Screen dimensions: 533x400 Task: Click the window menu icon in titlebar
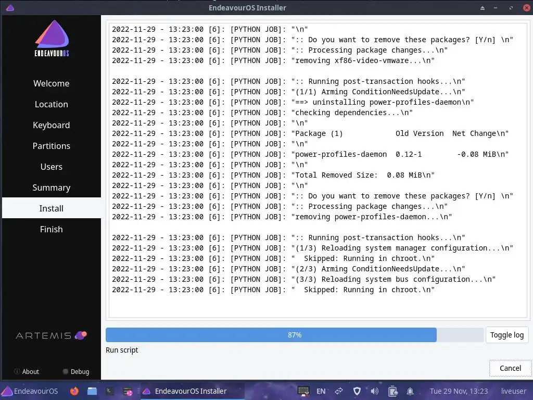[x=10, y=7]
